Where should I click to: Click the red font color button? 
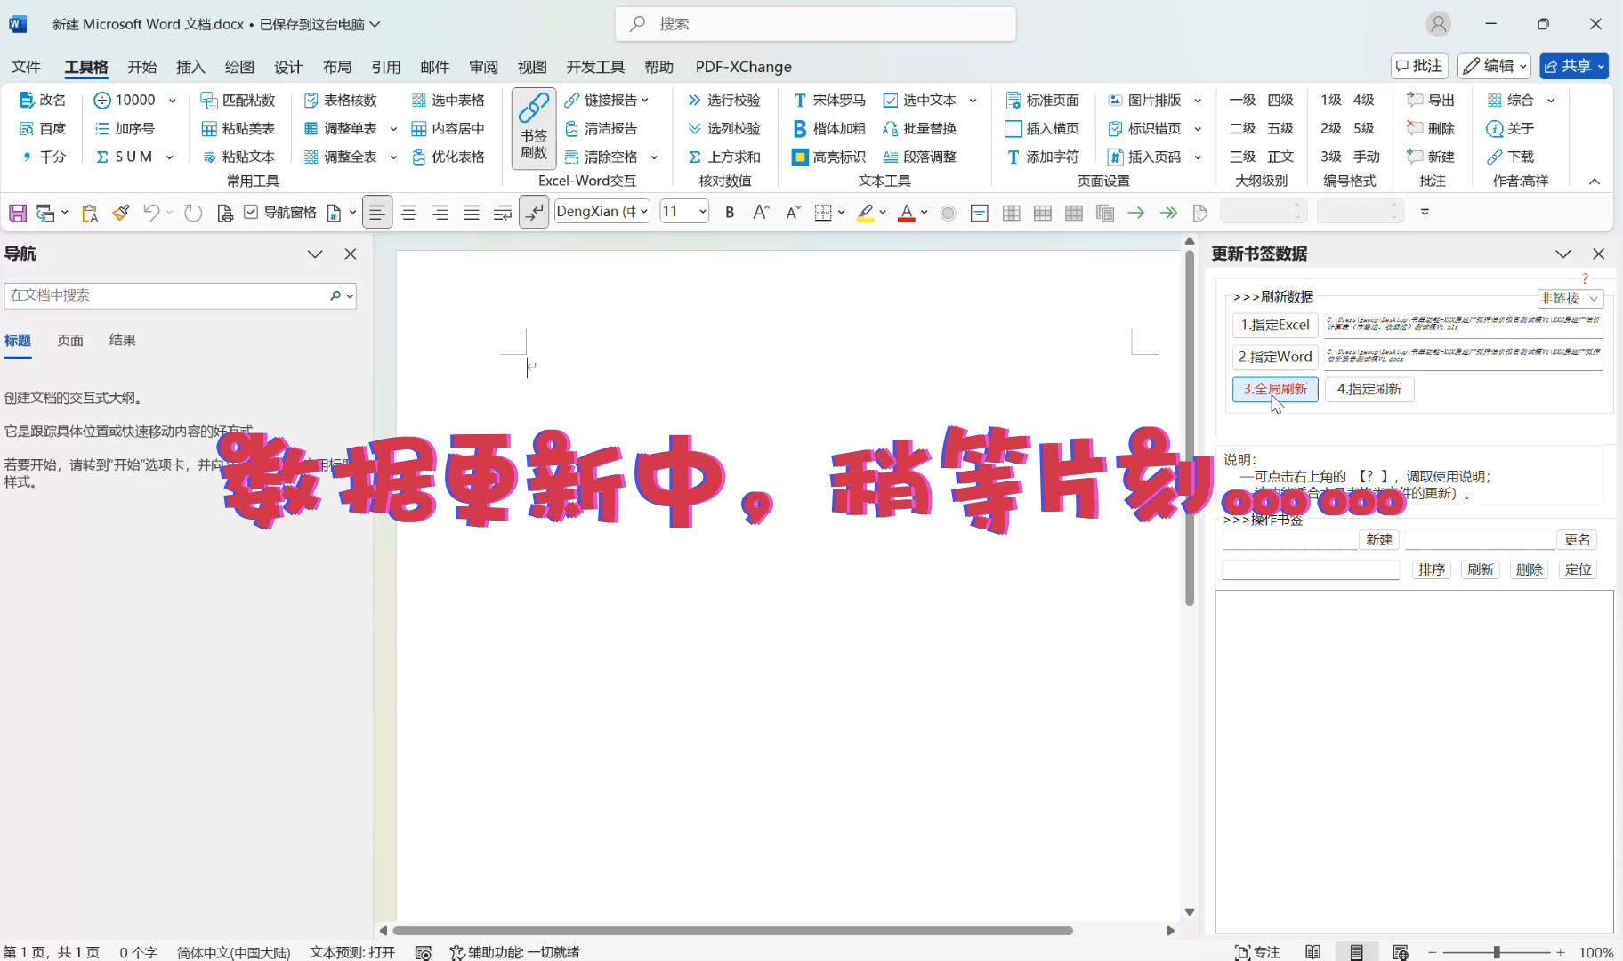(907, 213)
